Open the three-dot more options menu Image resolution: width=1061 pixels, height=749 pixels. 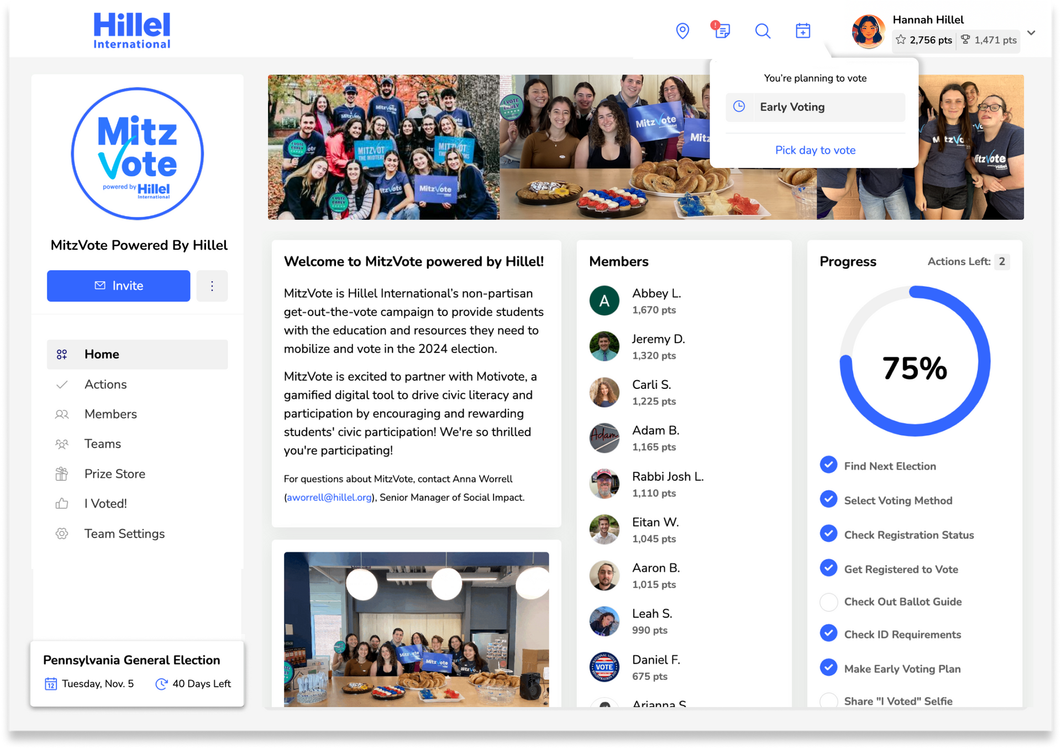pos(212,286)
